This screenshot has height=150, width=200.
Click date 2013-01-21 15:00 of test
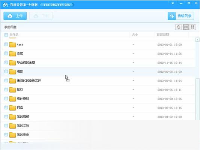tap(170, 45)
